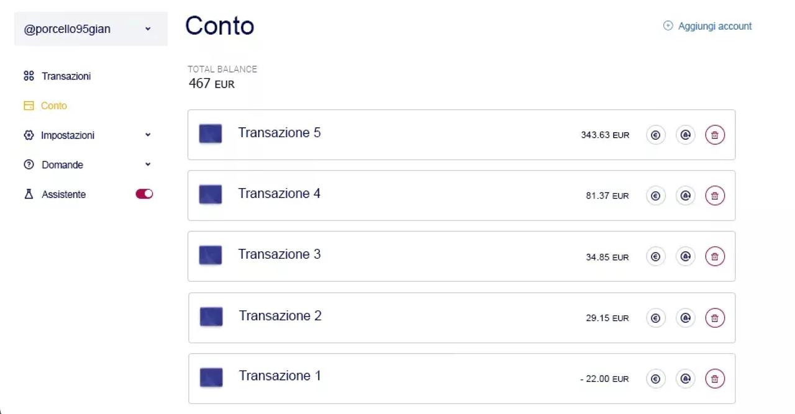The image size is (795, 414).
Task: Click the 343.63 EUR amount
Action: pyautogui.click(x=605, y=135)
